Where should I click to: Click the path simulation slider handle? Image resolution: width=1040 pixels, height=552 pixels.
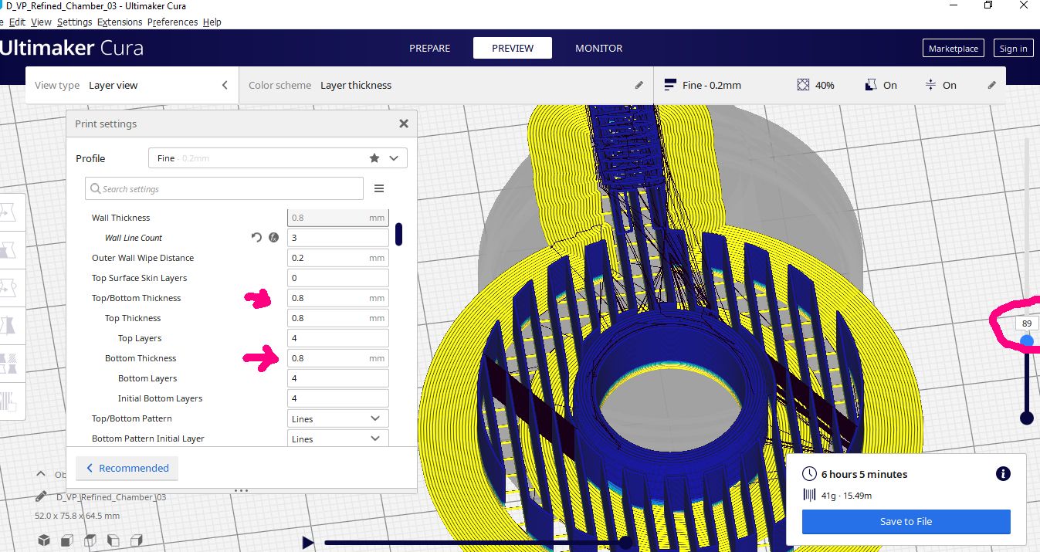(x=625, y=543)
